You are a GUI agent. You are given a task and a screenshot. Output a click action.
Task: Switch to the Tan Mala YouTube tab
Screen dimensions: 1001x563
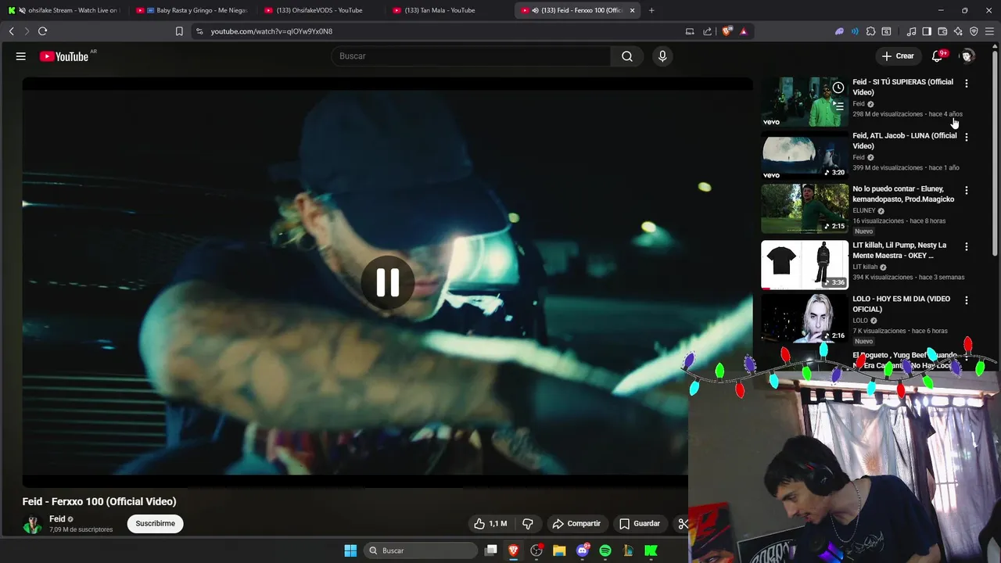pos(448,10)
